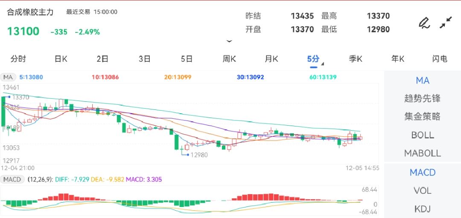Select the 2日 chart tab
461x218 pixels.
[102, 59]
